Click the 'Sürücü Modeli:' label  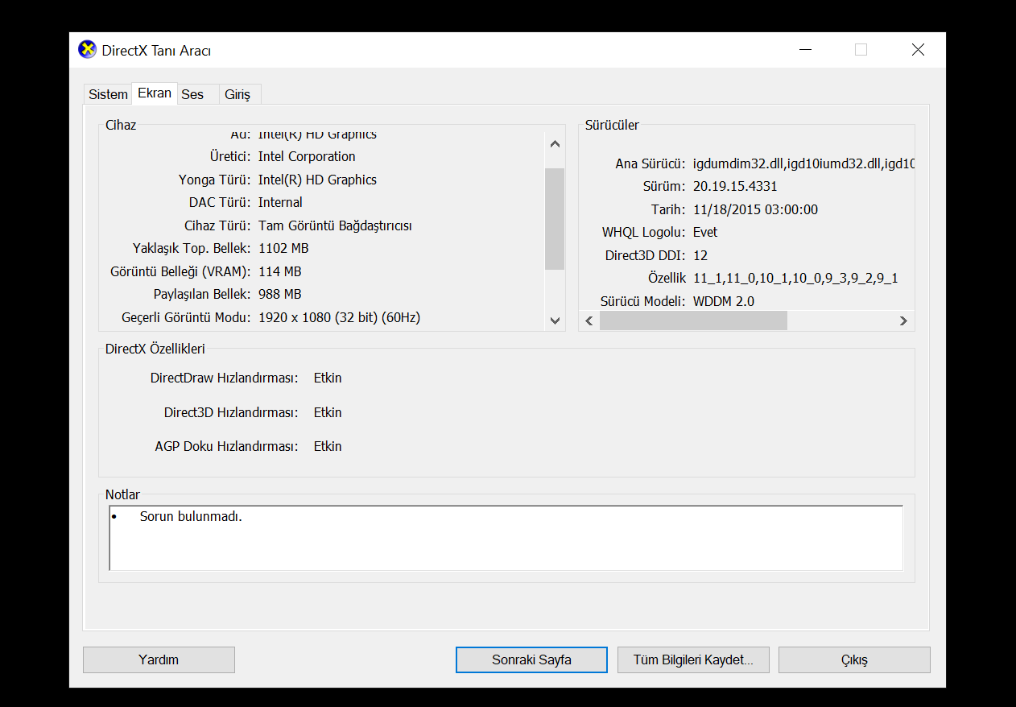[643, 301]
